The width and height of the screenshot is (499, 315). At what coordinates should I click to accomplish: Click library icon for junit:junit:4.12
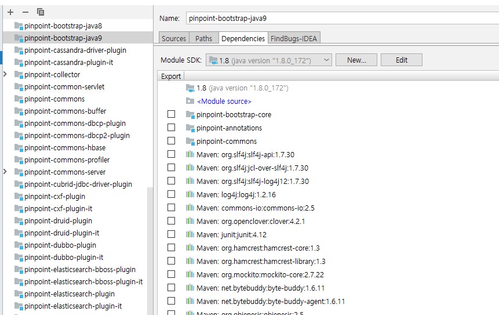(190, 234)
